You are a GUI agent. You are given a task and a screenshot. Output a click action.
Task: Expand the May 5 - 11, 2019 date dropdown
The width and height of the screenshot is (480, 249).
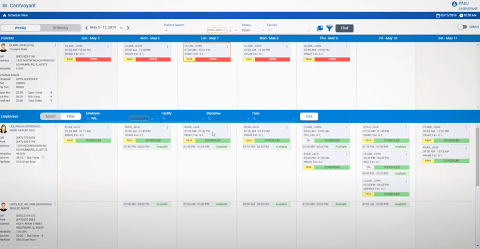tap(121, 28)
